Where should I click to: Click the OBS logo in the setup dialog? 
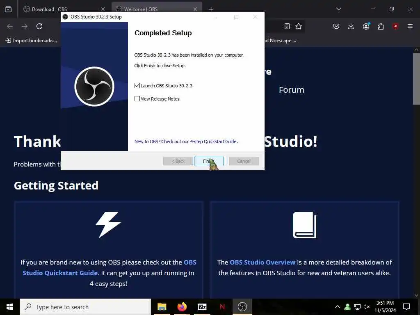94,87
